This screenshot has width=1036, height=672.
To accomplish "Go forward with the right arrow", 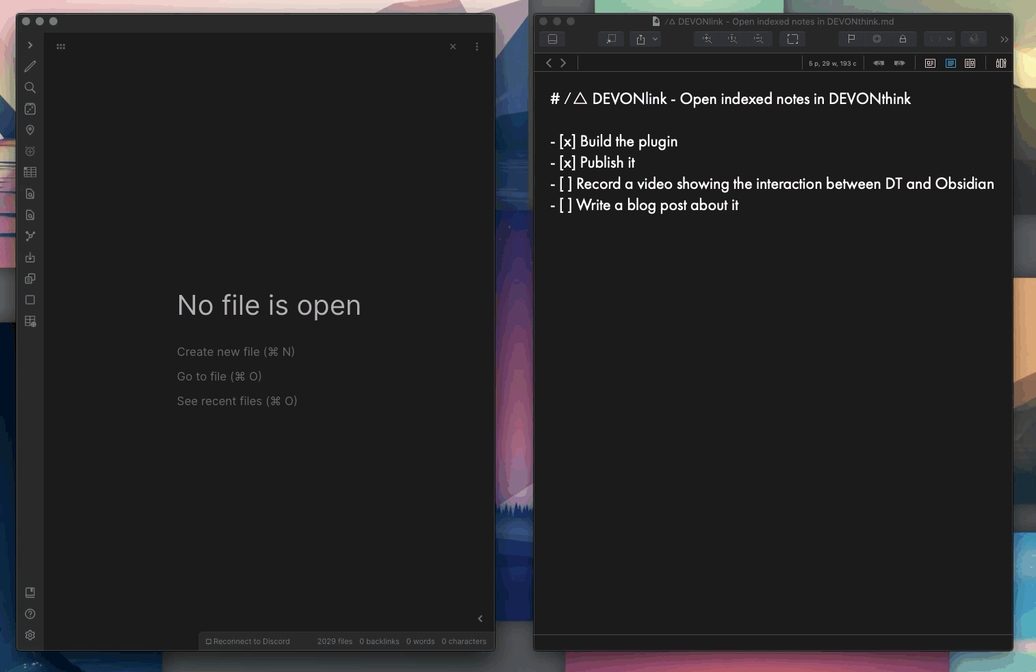I will pyautogui.click(x=563, y=63).
